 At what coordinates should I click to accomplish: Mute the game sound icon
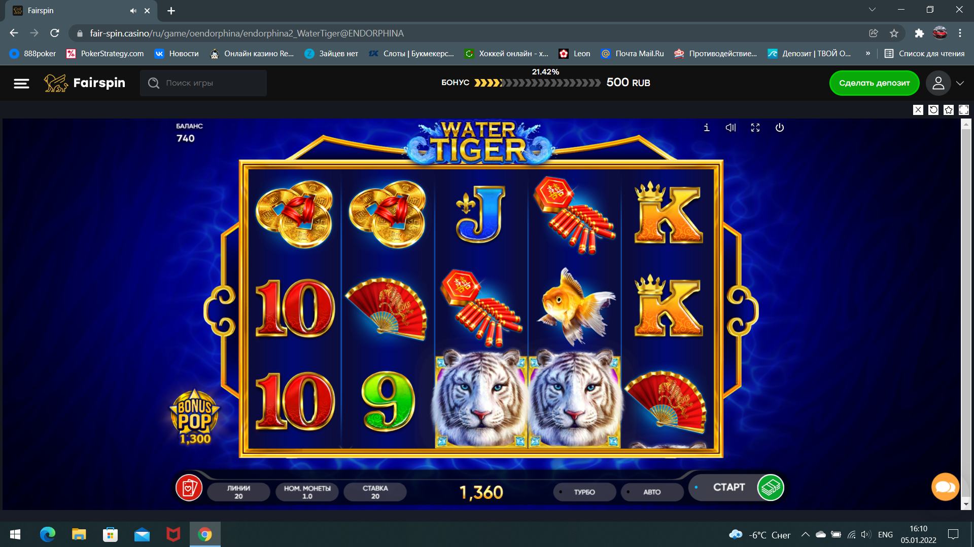click(x=730, y=128)
